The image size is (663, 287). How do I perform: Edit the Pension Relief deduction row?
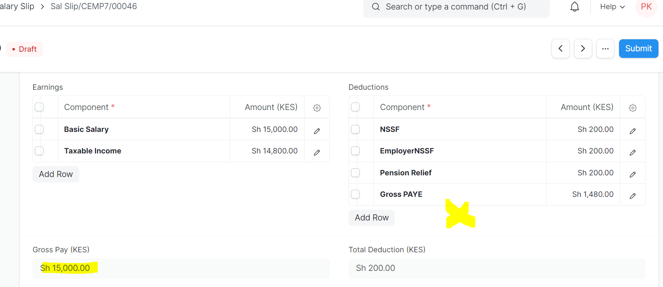point(633,175)
